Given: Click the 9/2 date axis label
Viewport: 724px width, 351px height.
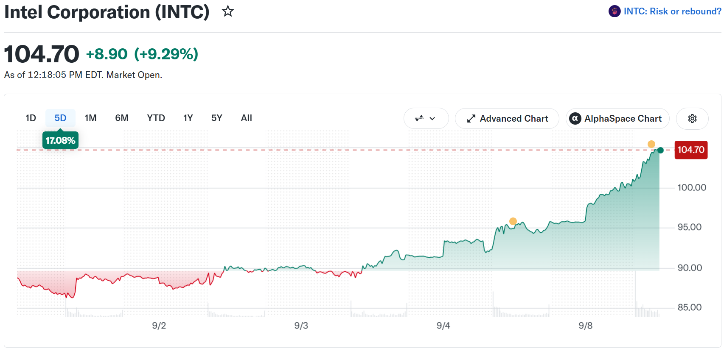Looking at the screenshot, I should click(x=159, y=326).
